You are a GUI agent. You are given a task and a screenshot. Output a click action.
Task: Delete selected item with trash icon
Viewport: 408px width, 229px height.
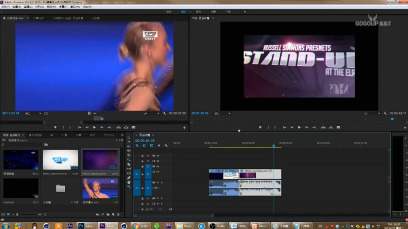click(119, 215)
